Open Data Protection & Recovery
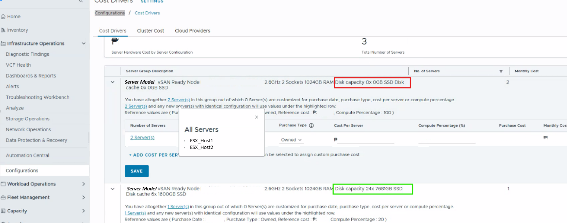This screenshot has width=567, height=223. pyautogui.click(x=36, y=140)
